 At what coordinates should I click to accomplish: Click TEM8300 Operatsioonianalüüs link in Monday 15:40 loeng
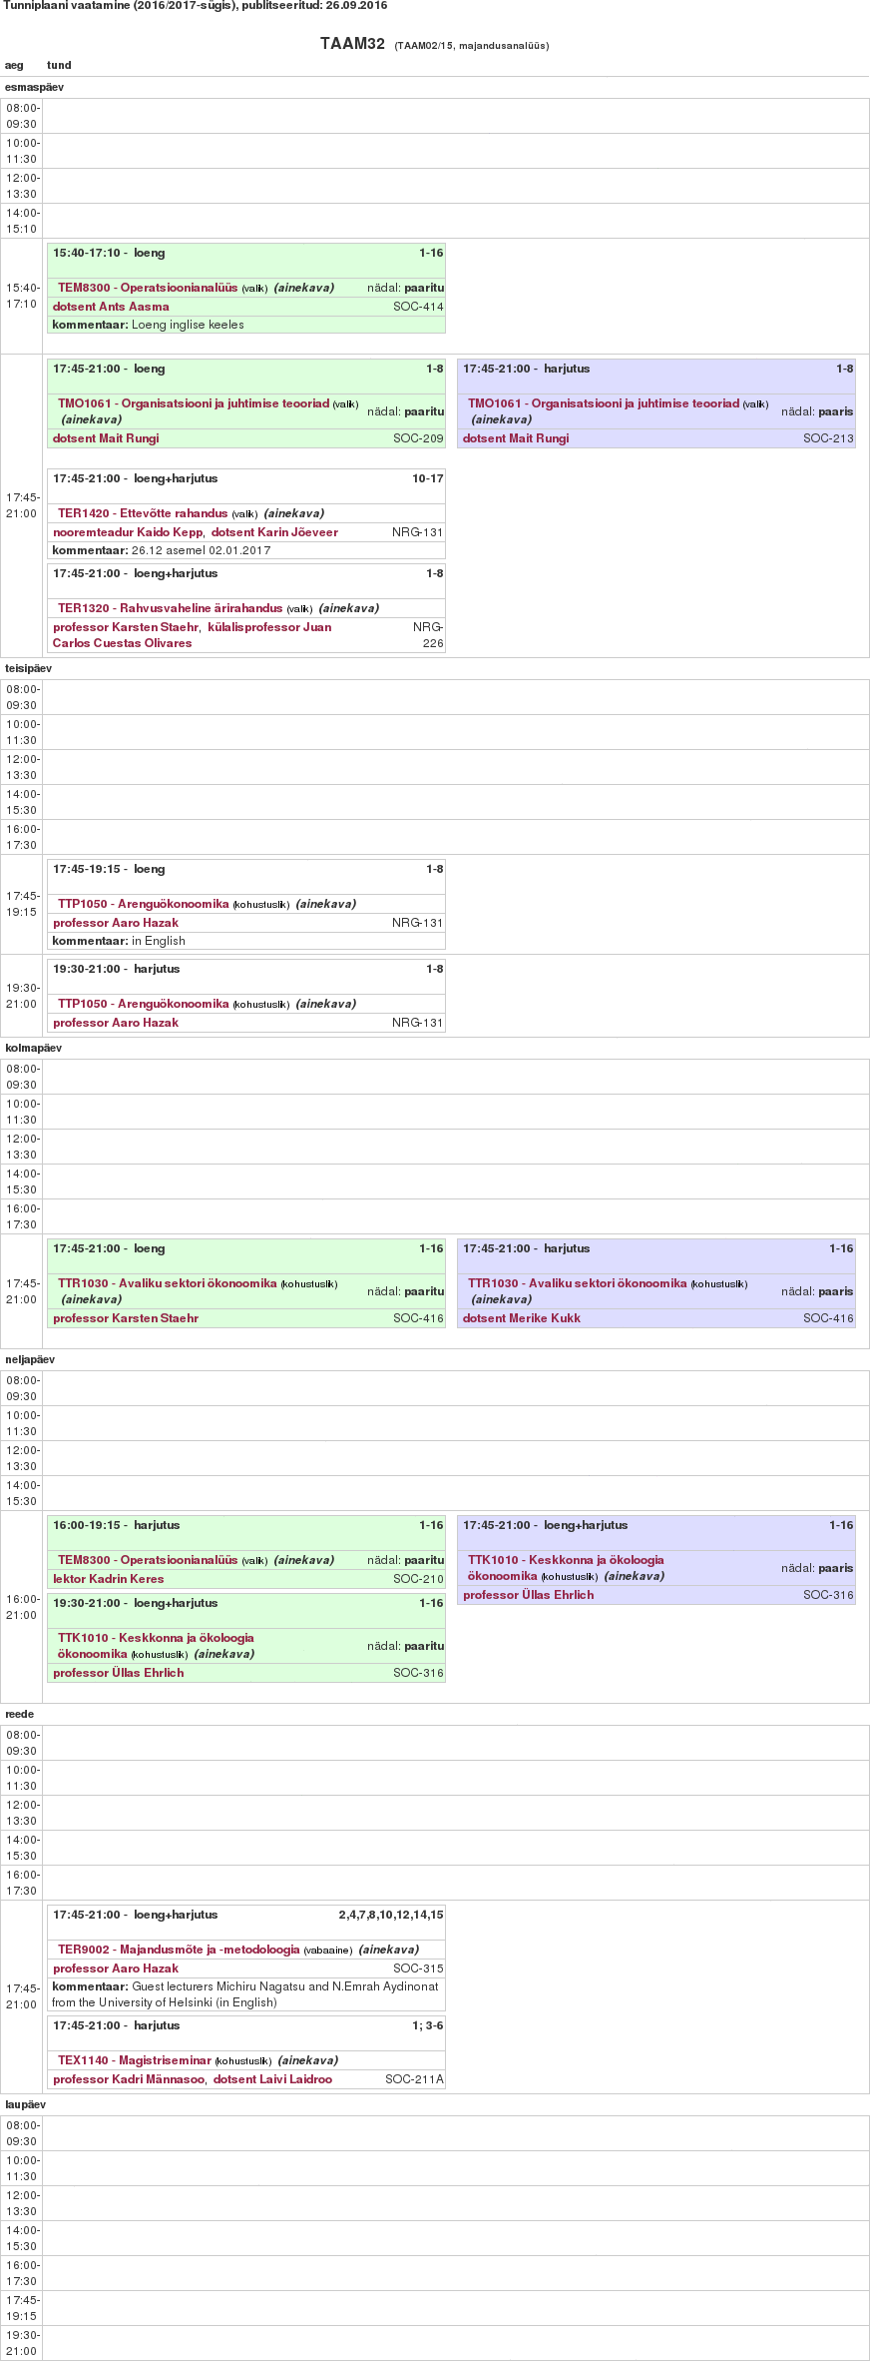tap(148, 288)
